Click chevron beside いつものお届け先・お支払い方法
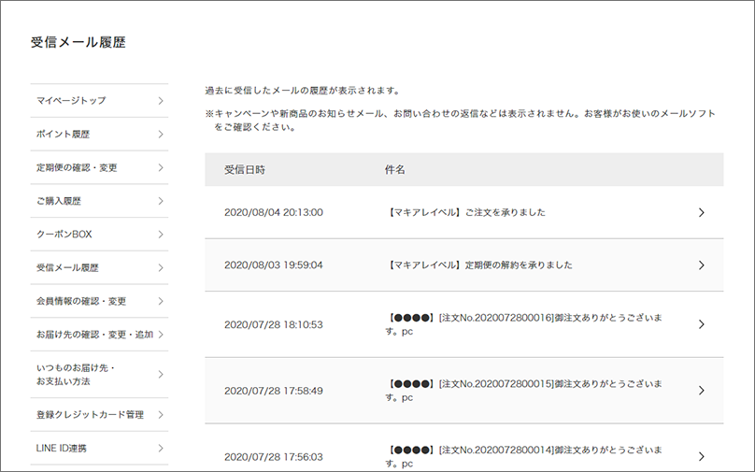Image resolution: width=755 pixels, height=472 pixels. point(161,375)
